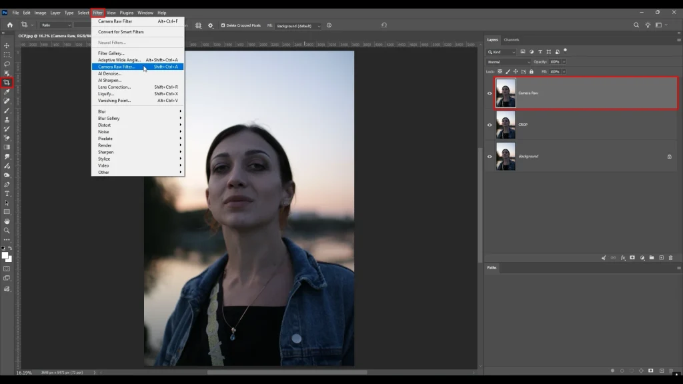Add layer style fx icon

(623, 258)
